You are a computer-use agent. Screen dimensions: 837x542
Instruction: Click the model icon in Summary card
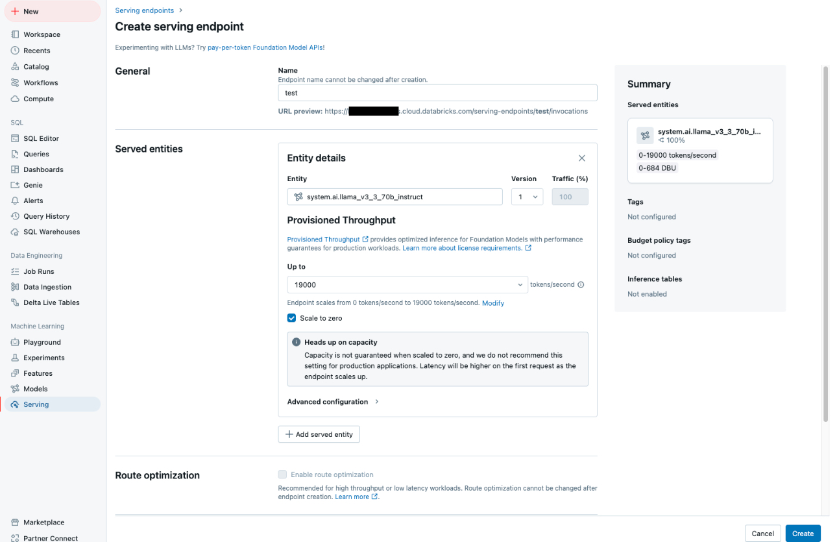point(645,136)
